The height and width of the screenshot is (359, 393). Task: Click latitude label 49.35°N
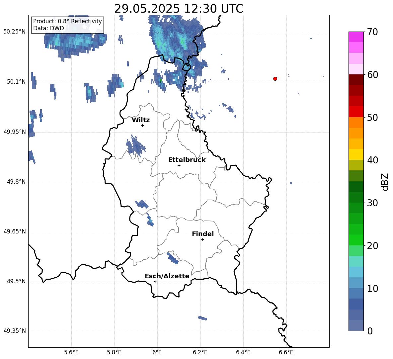point(15,331)
